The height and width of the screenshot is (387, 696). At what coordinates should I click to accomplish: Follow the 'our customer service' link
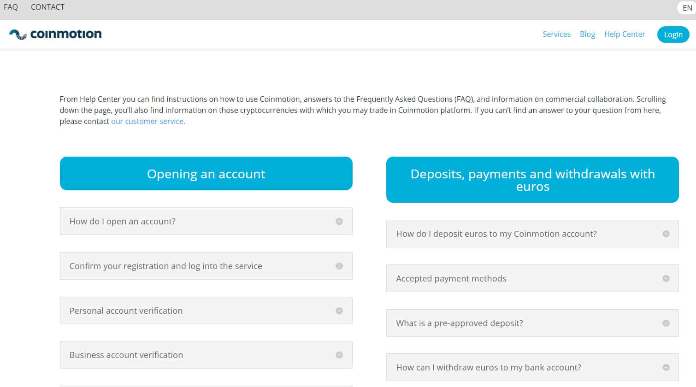[147, 121]
